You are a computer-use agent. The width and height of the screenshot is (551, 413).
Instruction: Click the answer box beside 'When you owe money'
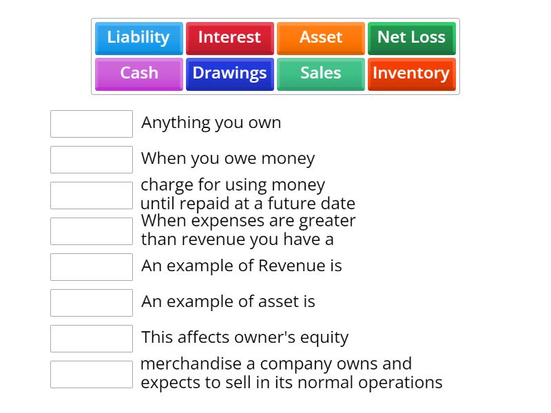(91, 160)
